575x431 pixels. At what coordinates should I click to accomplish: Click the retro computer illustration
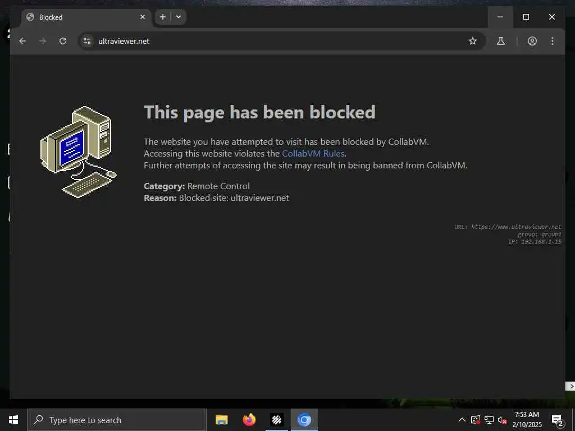click(x=78, y=152)
